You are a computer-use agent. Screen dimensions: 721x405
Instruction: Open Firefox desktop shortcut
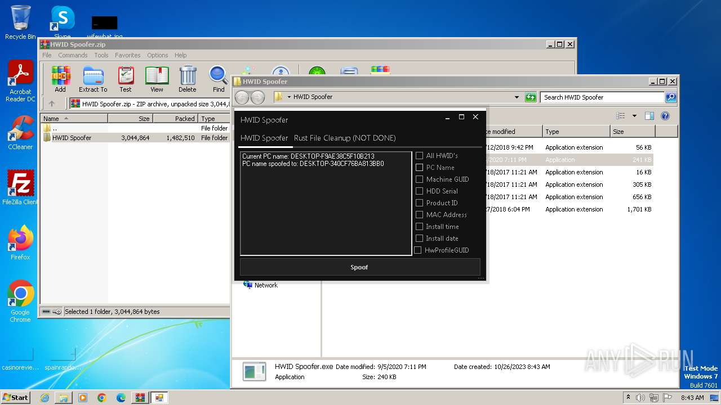tap(20, 242)
